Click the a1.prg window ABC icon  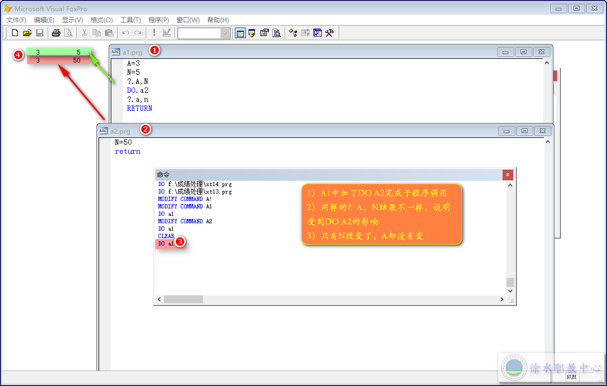pyautogui.click(x=116, y=52)
